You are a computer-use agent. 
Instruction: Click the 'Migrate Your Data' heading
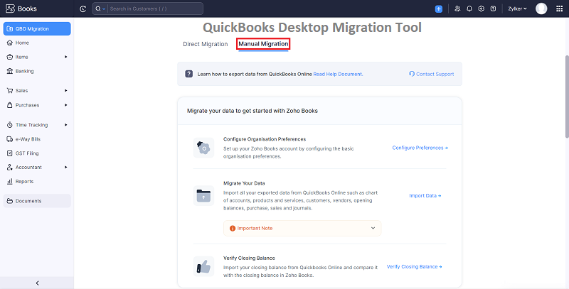pos(244,183)
